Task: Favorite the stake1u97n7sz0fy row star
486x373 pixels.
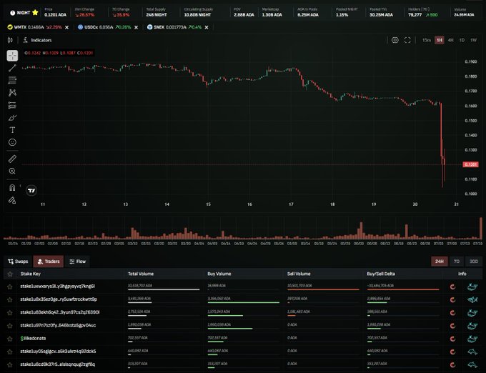Action: (x=10, y=326)
